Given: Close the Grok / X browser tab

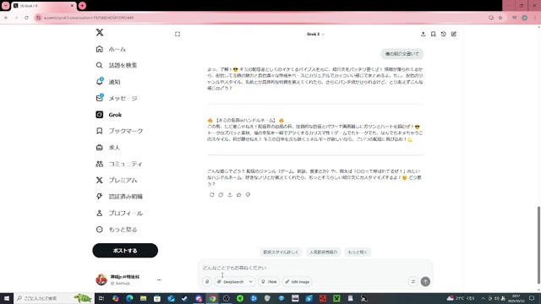Looking at the screenshot, I should pyautogui.click(x=72, y=6).
